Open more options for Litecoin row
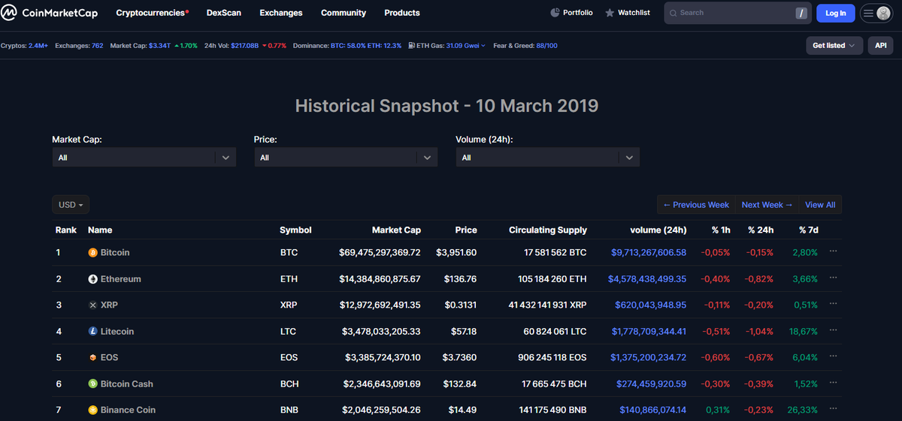 click(x=833, y=331)
